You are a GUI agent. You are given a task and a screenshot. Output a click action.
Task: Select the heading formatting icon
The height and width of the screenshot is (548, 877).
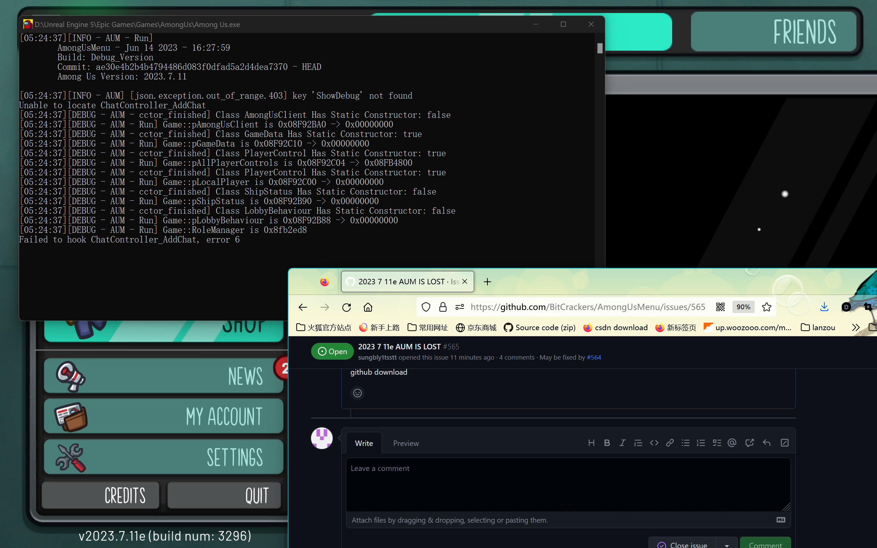coord(591,443)
